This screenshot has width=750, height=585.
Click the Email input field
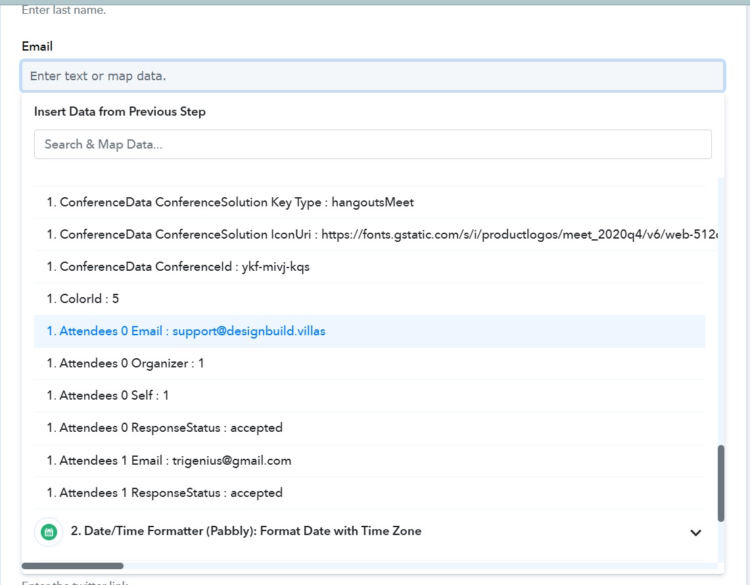point(373,76)
